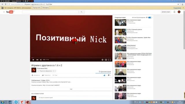Viewport: 185px width, 104px height.
Task: Open the YouTube guide hamburger menu
Action: (x=4, y=12)
